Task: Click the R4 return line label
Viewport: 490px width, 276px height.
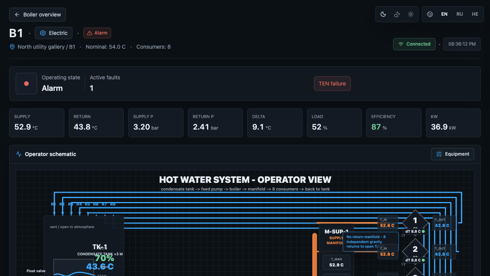Action: click(79, 204)
